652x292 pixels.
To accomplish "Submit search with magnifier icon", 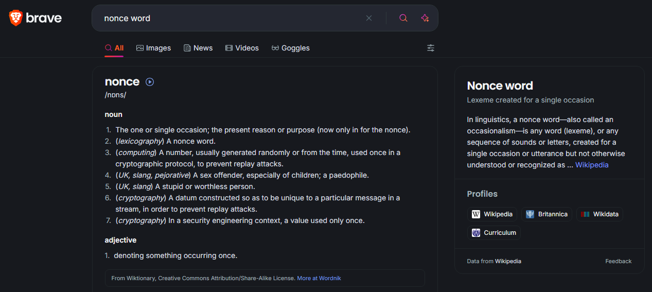I will click(x=403, y=18).
